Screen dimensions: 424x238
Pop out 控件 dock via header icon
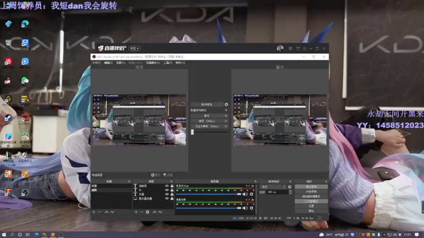[x=326, y=181]
